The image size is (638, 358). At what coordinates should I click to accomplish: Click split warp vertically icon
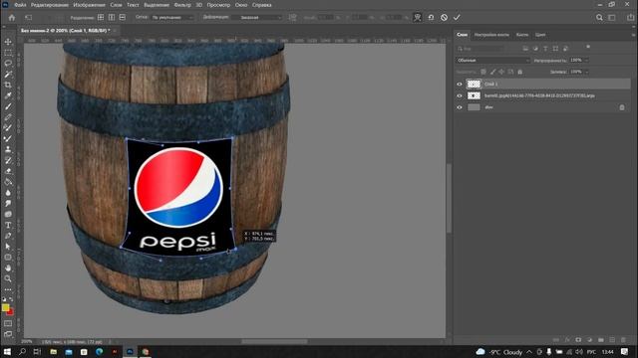pyautogui.click(x=112, y=18)
